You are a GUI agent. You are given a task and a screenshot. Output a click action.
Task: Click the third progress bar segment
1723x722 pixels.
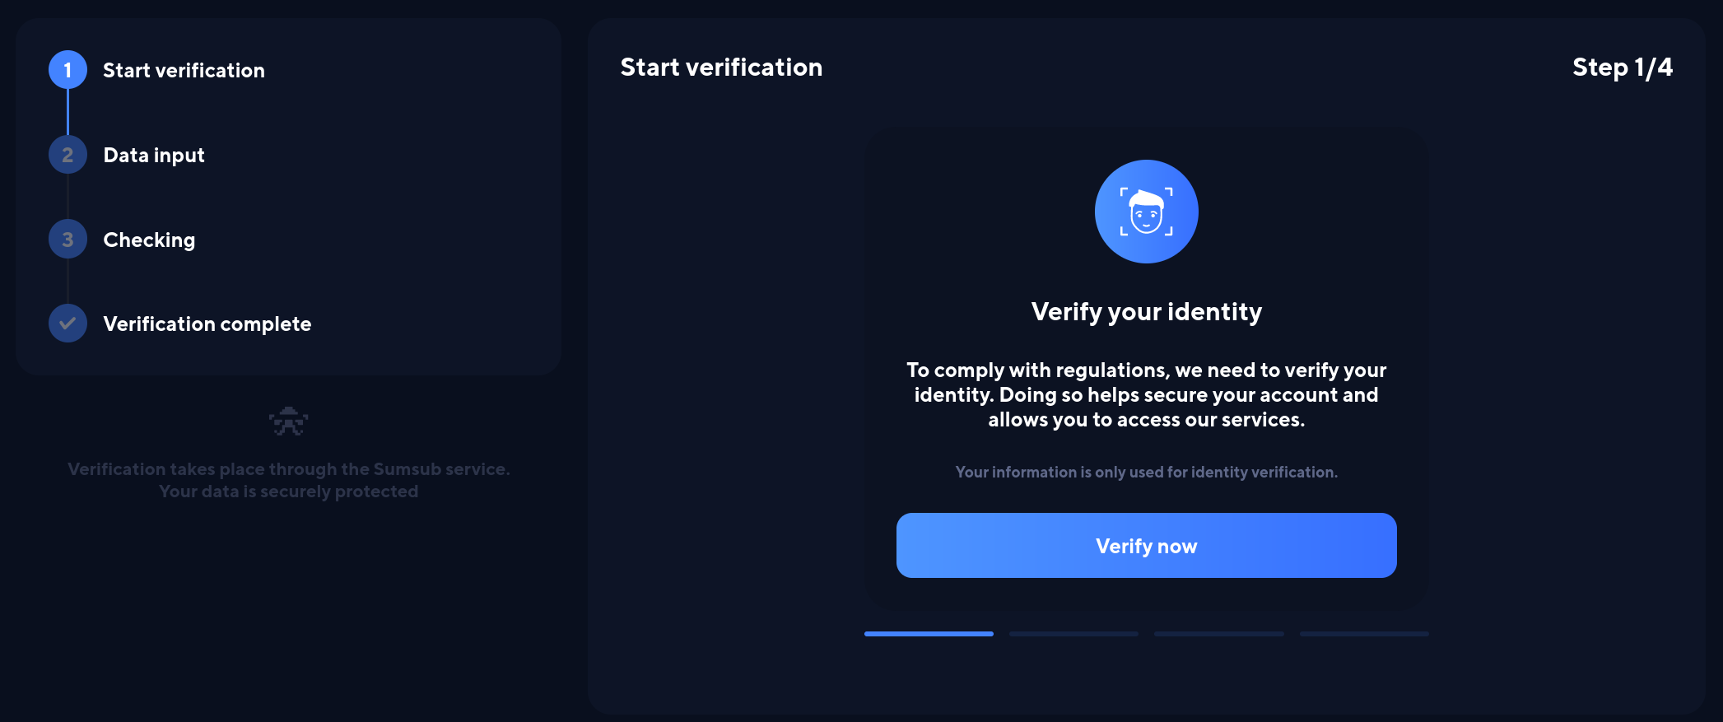click(x=1218, y=634)
